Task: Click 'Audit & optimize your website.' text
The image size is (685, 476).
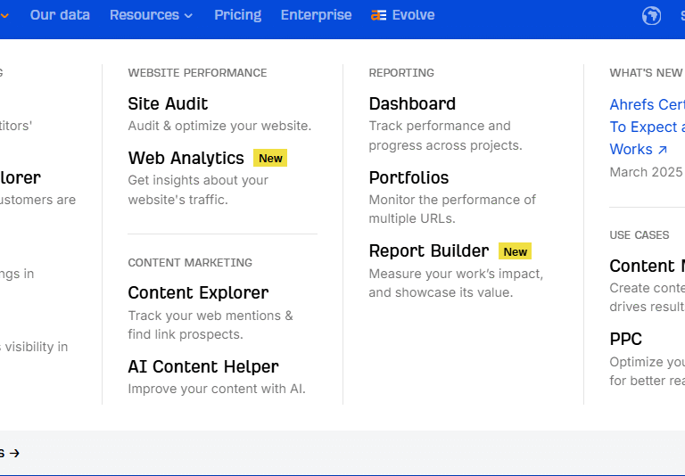Action: [x=219, y=126]
